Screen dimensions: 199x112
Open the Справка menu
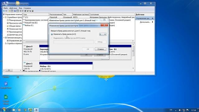[27, 8]
